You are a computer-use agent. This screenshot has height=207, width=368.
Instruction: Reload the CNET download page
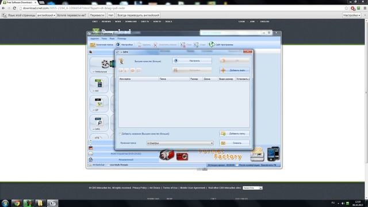coord(14,8)
